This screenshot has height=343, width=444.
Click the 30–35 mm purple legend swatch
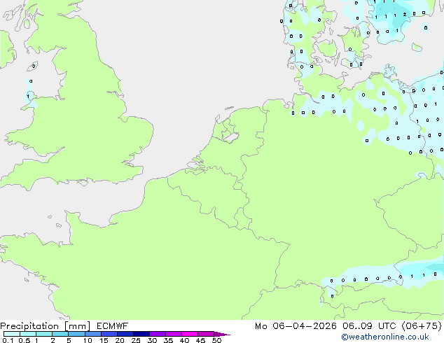coord(158,334)
